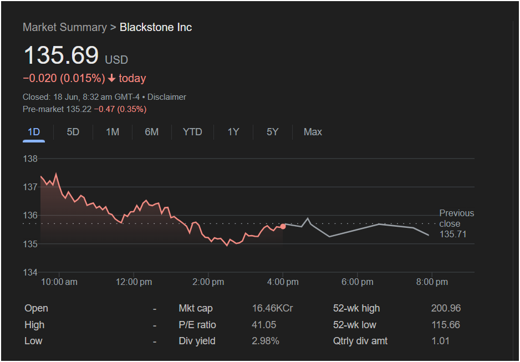Click the Mkt cap label
The image size is (520, 362).
tap(196, 308)
